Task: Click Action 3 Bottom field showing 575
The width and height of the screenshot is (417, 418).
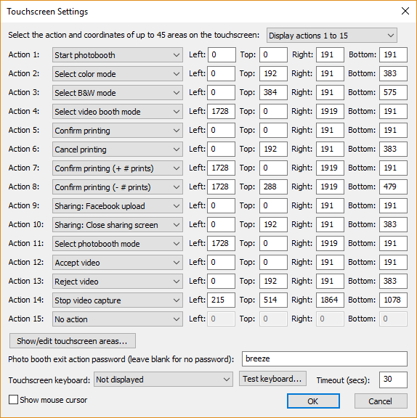Action: coord(393,92)
